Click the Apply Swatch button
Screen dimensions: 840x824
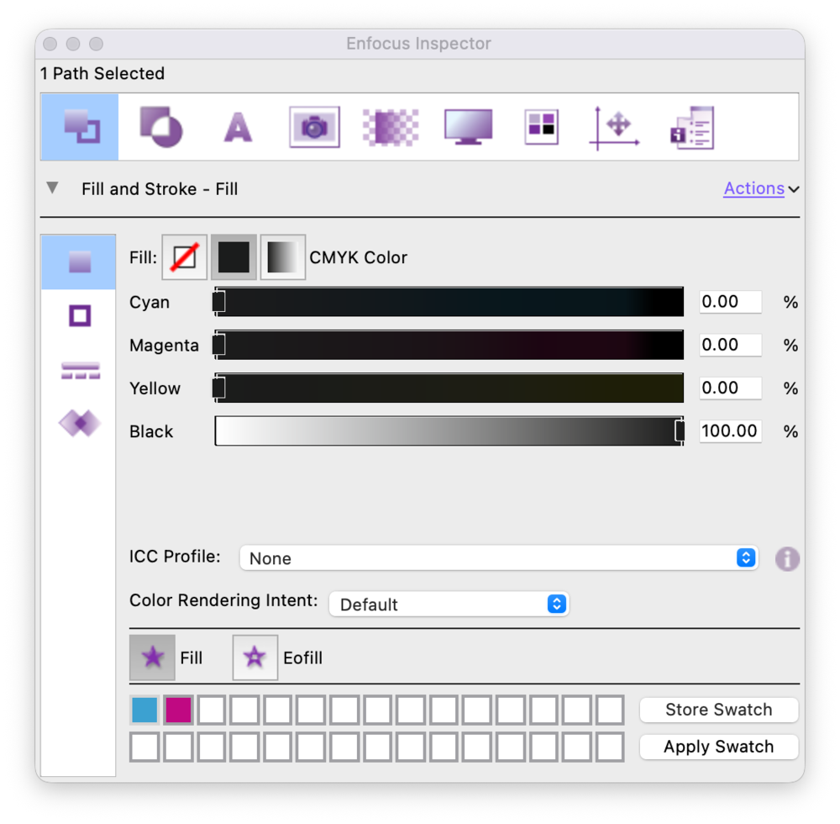(x=719, y=747)
